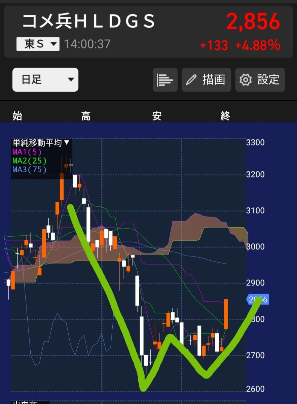Tap the highlighted 2856 price axis marker
The height and width of the screenshot is (404, 297).
(x=258, y=300)
